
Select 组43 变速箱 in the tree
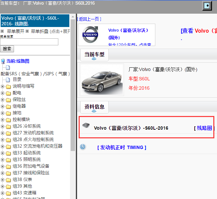(x=24, y=193)
